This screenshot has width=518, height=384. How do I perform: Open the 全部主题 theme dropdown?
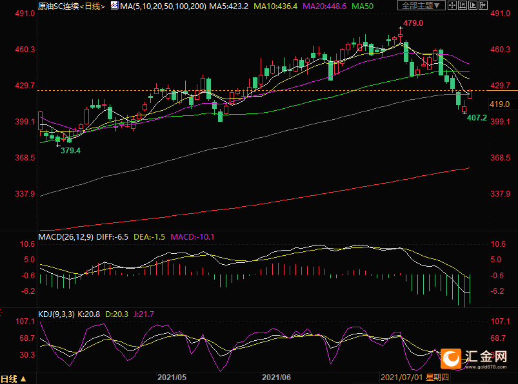click(x=421, y=5)
